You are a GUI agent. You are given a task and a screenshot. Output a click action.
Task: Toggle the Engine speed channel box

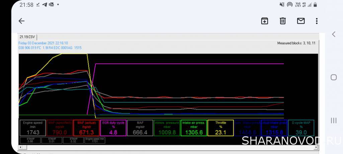tap(32, 128)
